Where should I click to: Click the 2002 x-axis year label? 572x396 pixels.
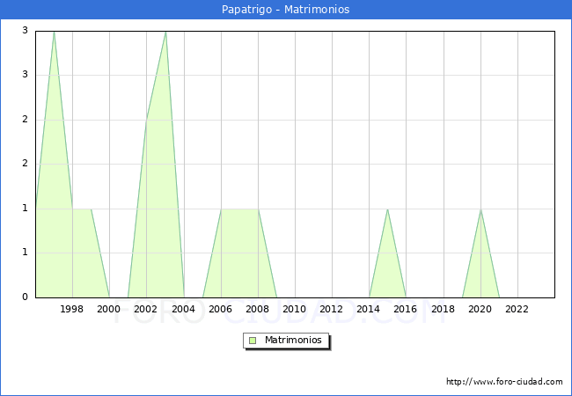click(x=147, y=309)
